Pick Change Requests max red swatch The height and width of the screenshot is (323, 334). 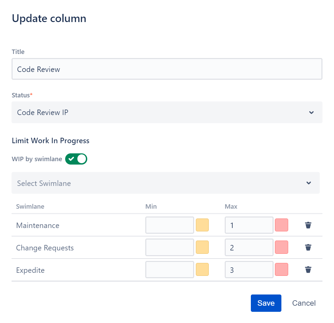coord(281,247)
